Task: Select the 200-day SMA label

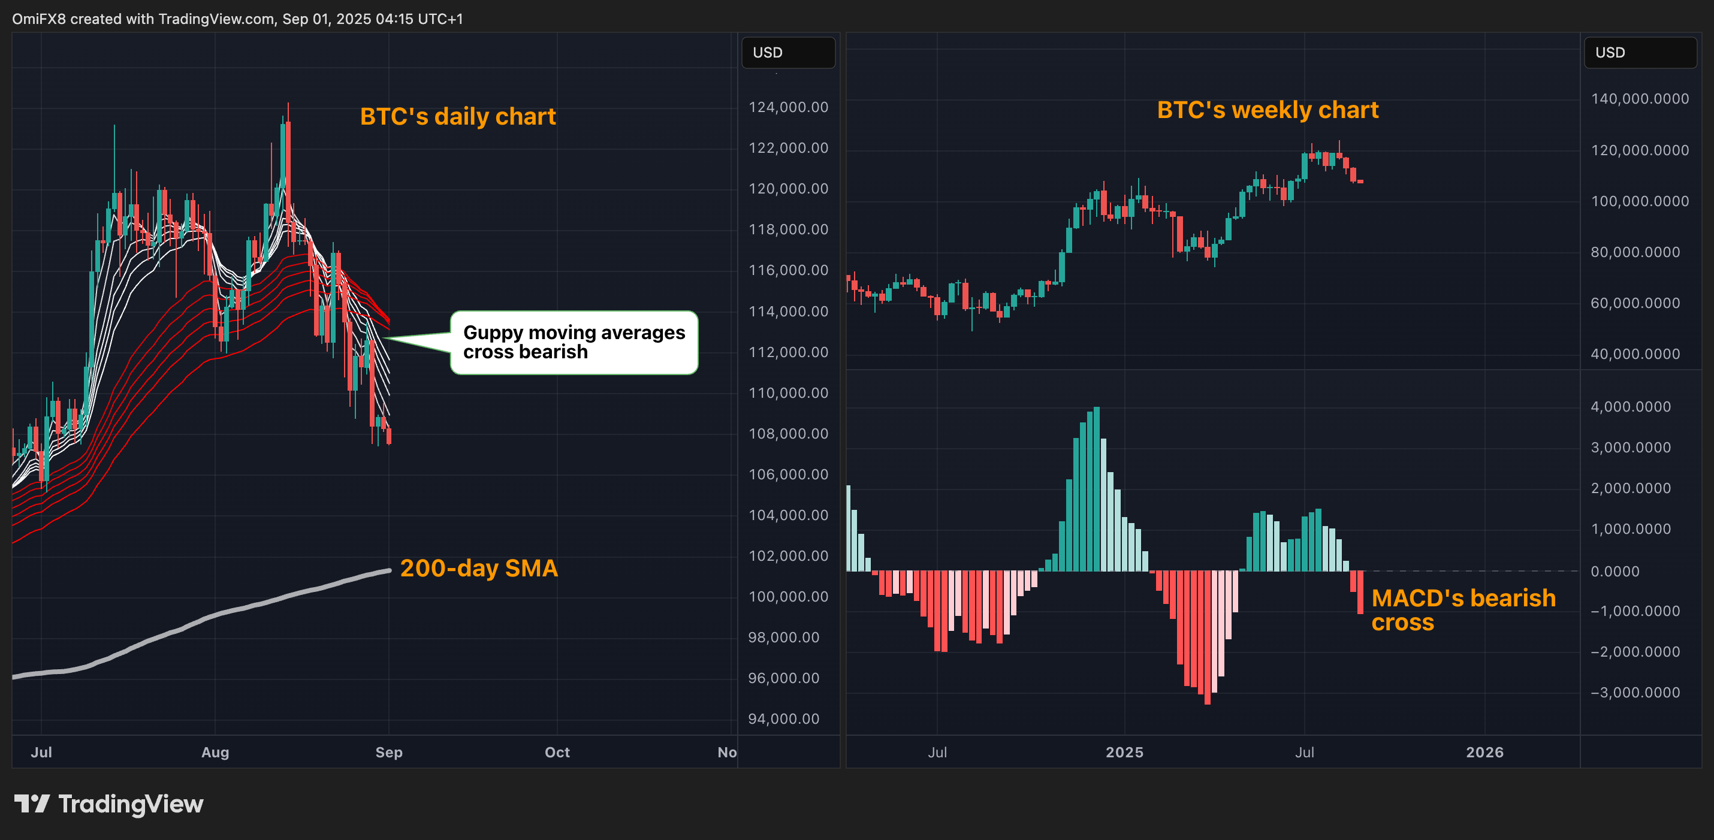Action: coord(478,568)
